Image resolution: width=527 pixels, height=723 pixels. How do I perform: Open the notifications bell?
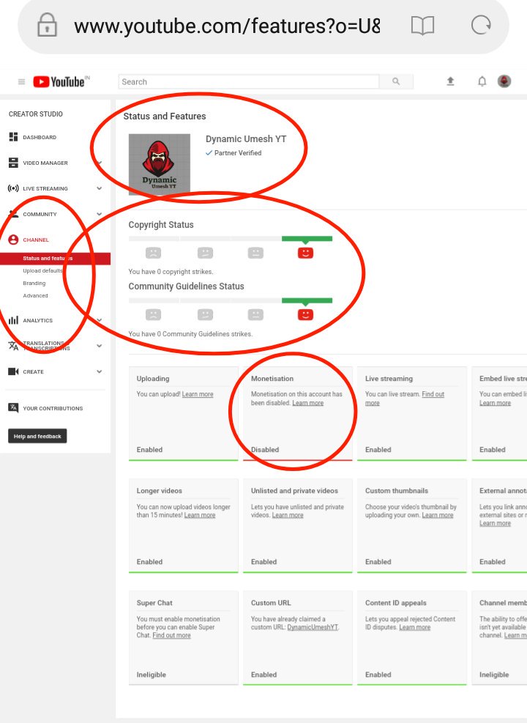pos(482,81)
